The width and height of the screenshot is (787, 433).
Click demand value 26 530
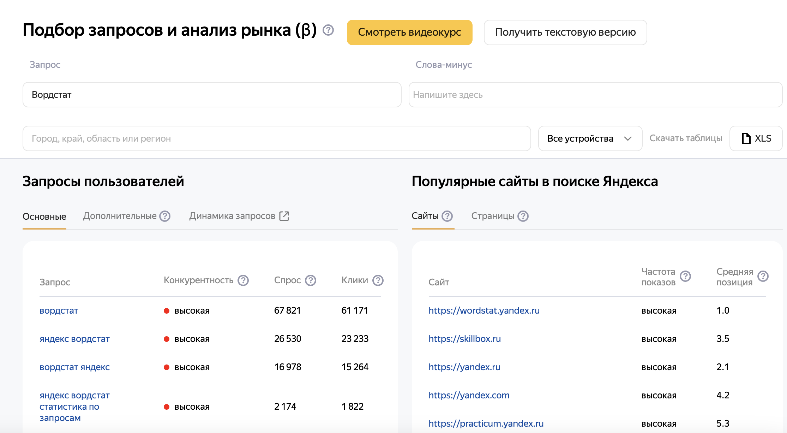coord(288,339)
